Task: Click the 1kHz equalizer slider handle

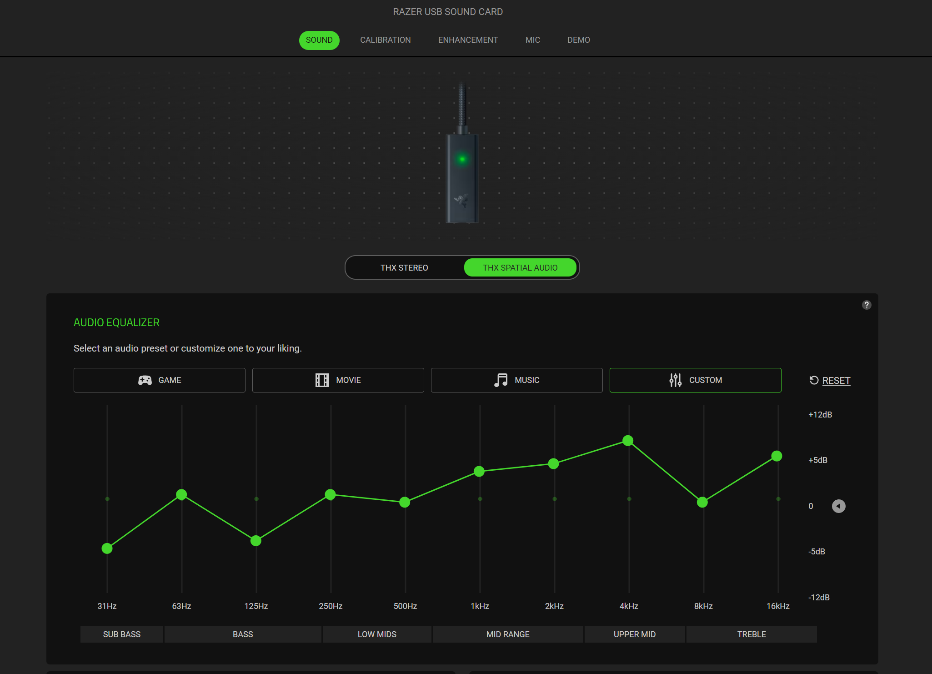Action: [479, 471]
